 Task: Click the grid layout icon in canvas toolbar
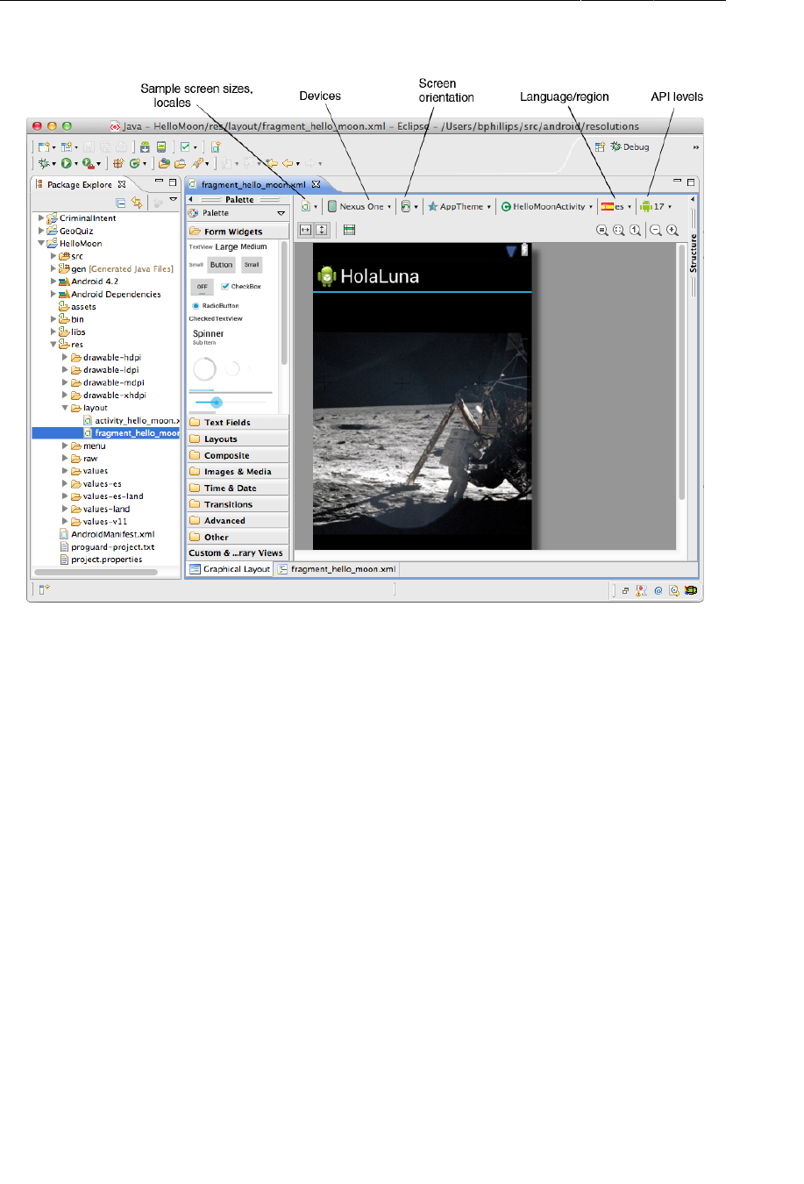(349, 230)
